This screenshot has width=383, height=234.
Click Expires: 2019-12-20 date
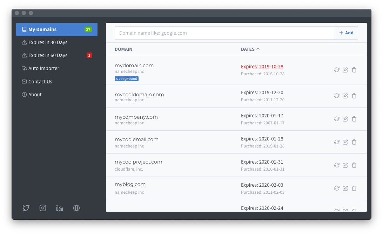[262, 93]
